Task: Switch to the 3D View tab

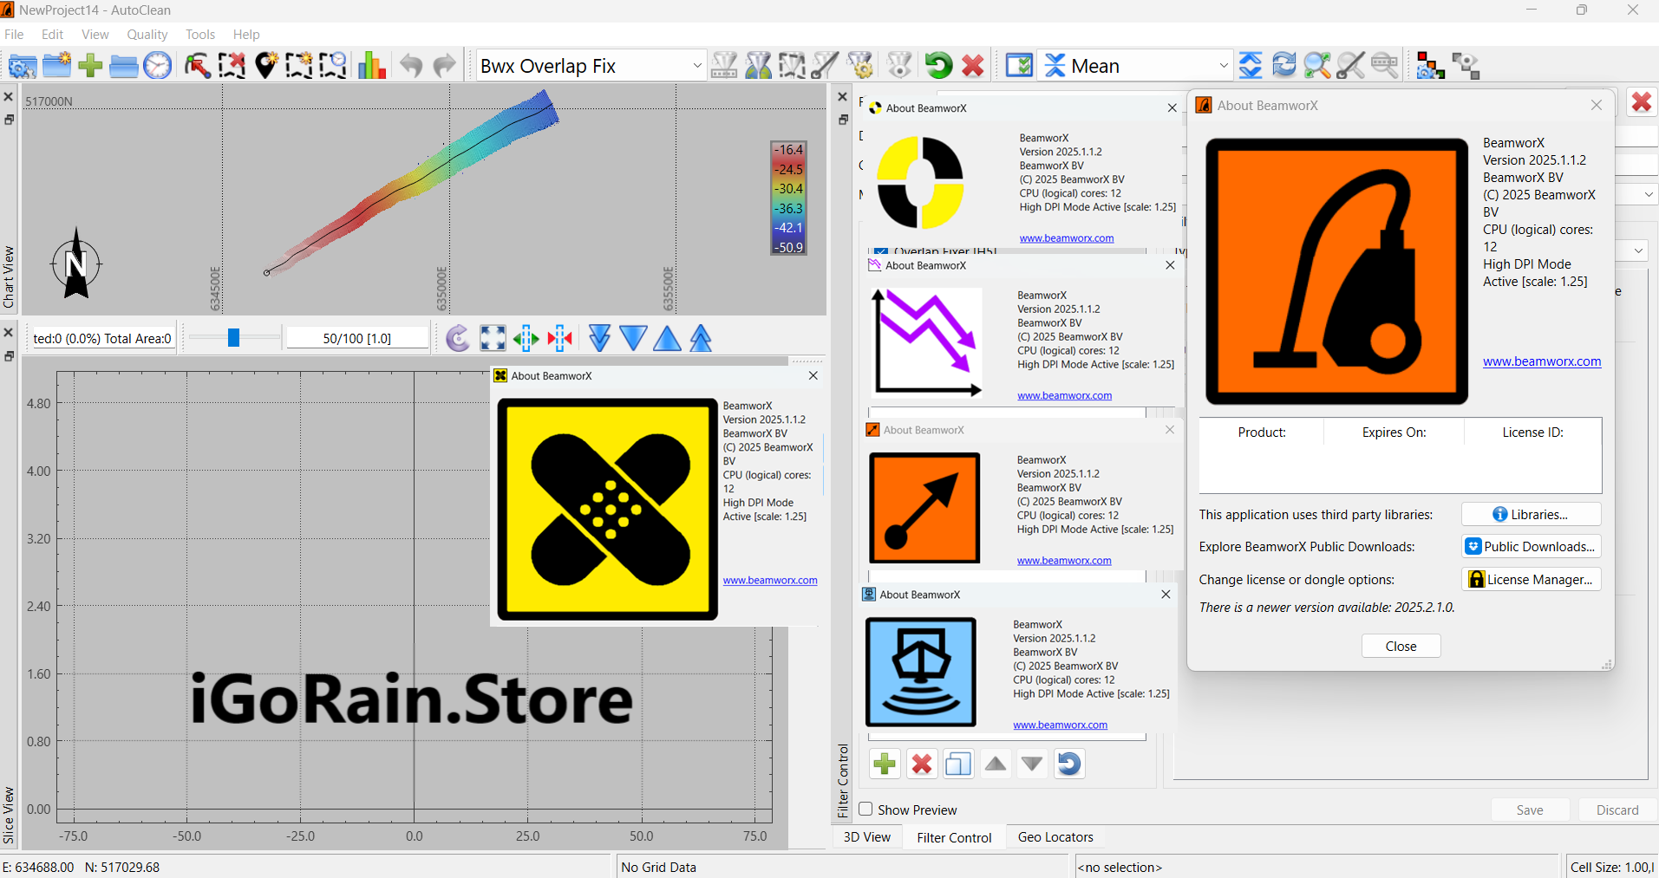Action: pos(867,837)
